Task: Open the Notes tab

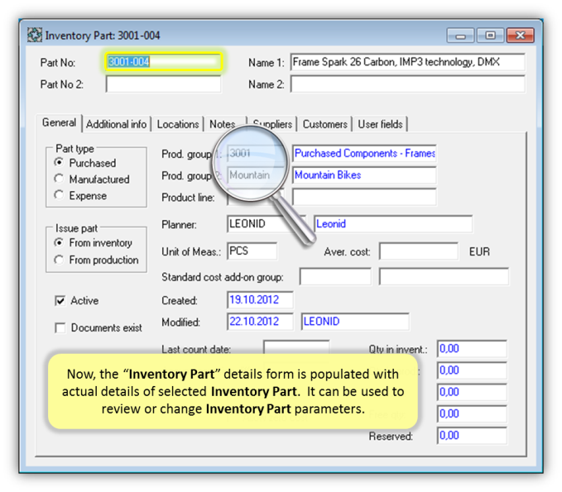Action: click(222, 124)
